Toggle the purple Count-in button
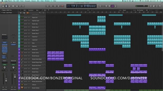The height and width of the screenshot is (91, 163). coord(113,6)
